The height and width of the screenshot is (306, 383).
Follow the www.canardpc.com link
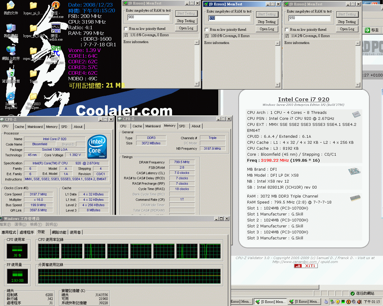294,262
